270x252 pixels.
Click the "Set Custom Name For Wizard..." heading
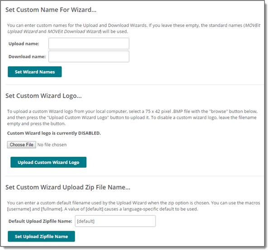click(51, 10)
